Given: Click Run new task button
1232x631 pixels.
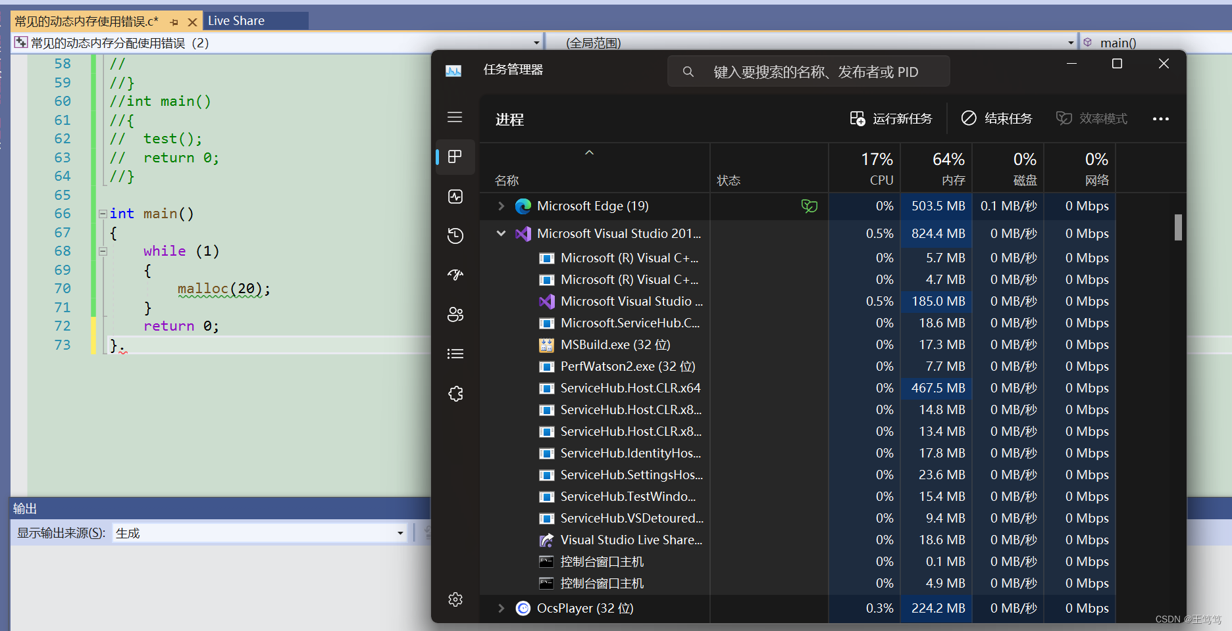Looking at the screenshot, I should 891,118.
